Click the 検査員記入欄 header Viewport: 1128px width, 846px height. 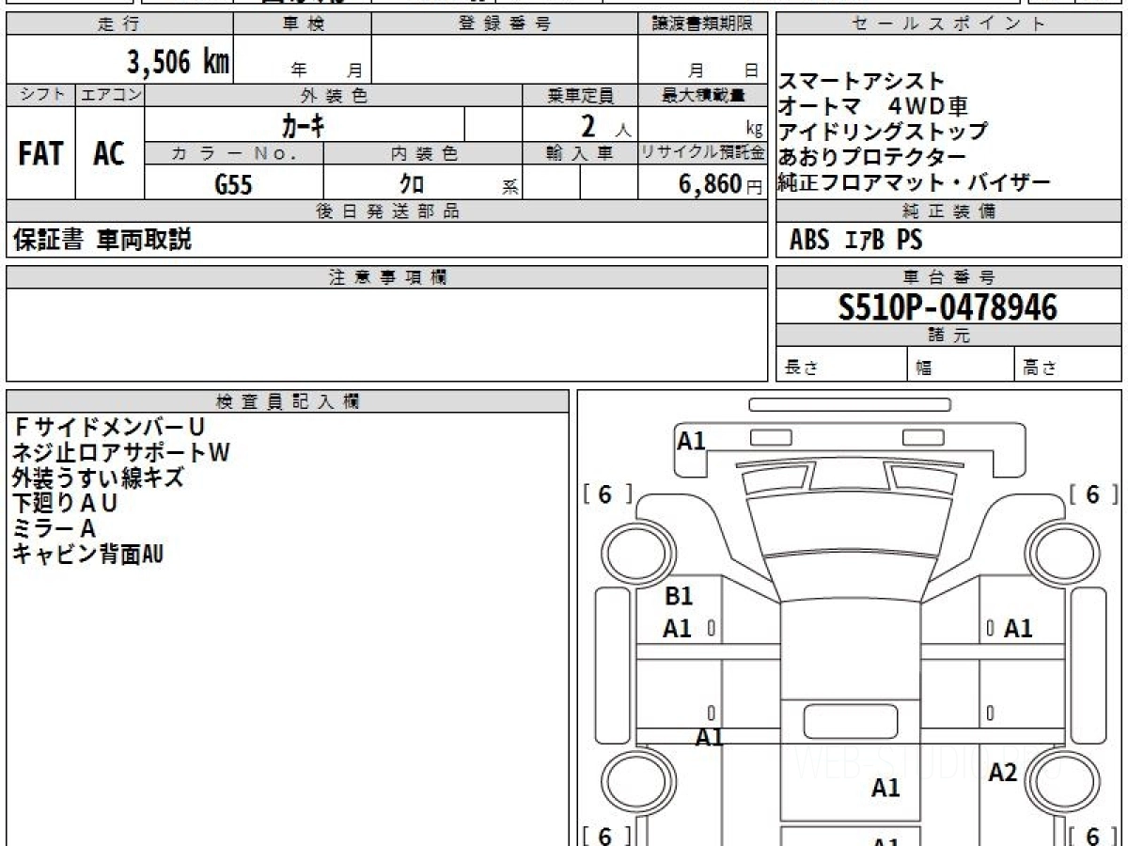288,401
